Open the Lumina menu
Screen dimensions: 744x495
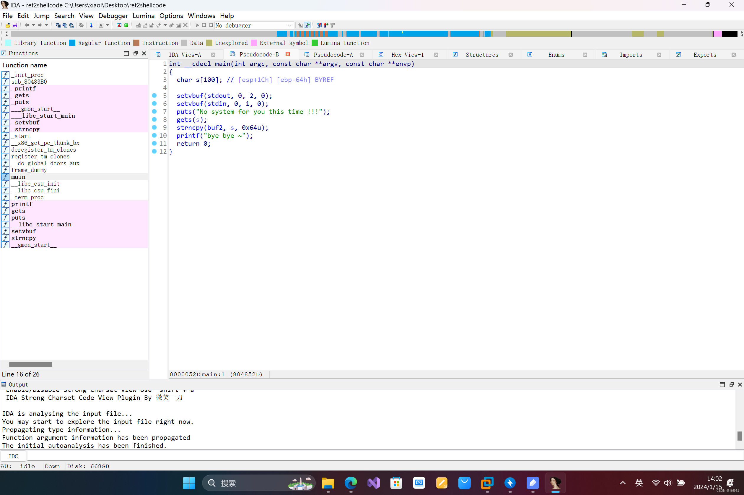(x=143, y=16)
